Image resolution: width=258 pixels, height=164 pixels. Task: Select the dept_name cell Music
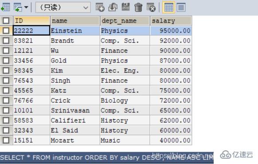coord(125,141)
